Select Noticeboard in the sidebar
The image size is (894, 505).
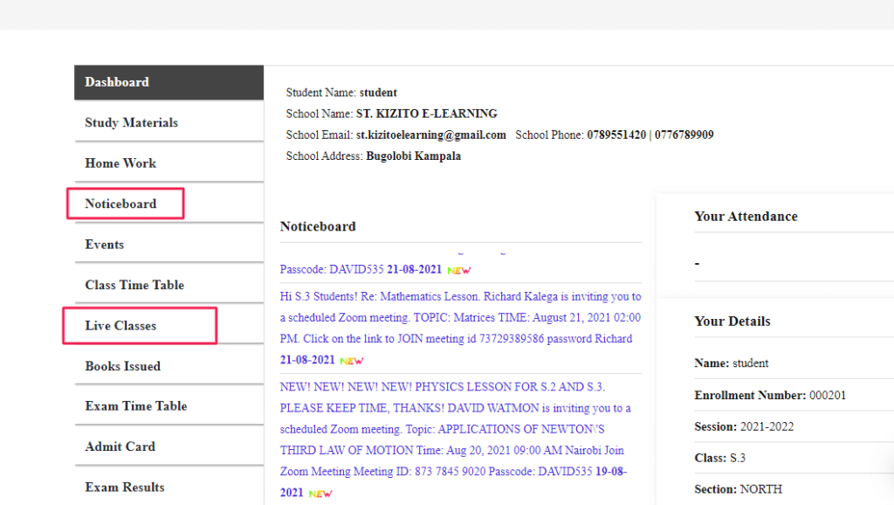click(121, 204)
